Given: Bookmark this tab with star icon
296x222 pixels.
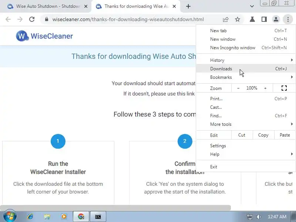Looking at the screenshot, I should pyautogui.click(x=238, y=19).
